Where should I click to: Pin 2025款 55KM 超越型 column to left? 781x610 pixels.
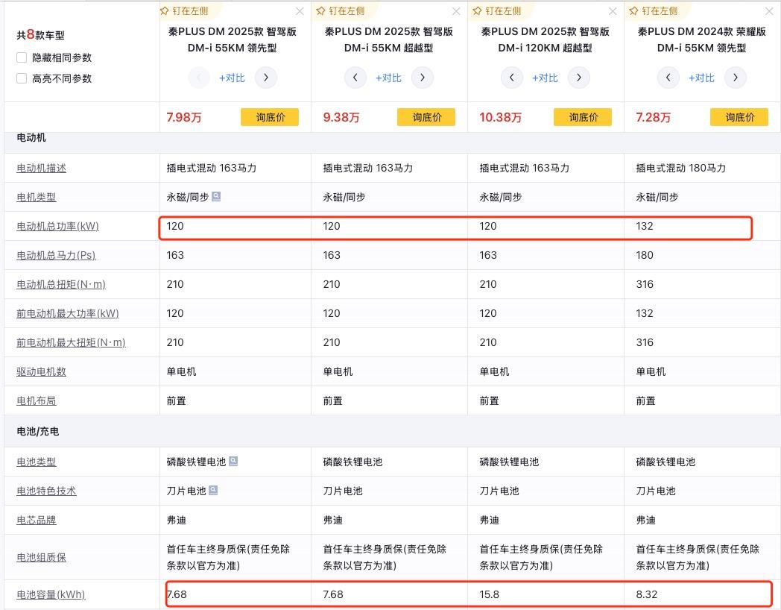point(341,11)
